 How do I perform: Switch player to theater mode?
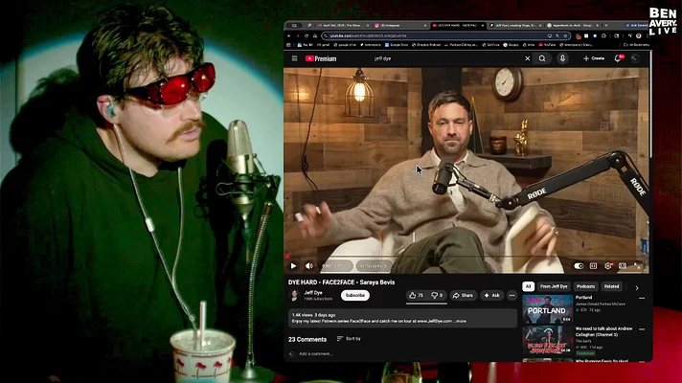click(623, 265)
